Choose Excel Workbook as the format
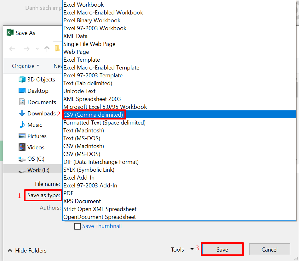Image resolution: width=299 pixels, height=261 pixels. pyautogui.click(x=83, y=5)
